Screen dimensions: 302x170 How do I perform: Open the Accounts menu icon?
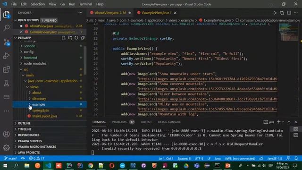(6, 134)
